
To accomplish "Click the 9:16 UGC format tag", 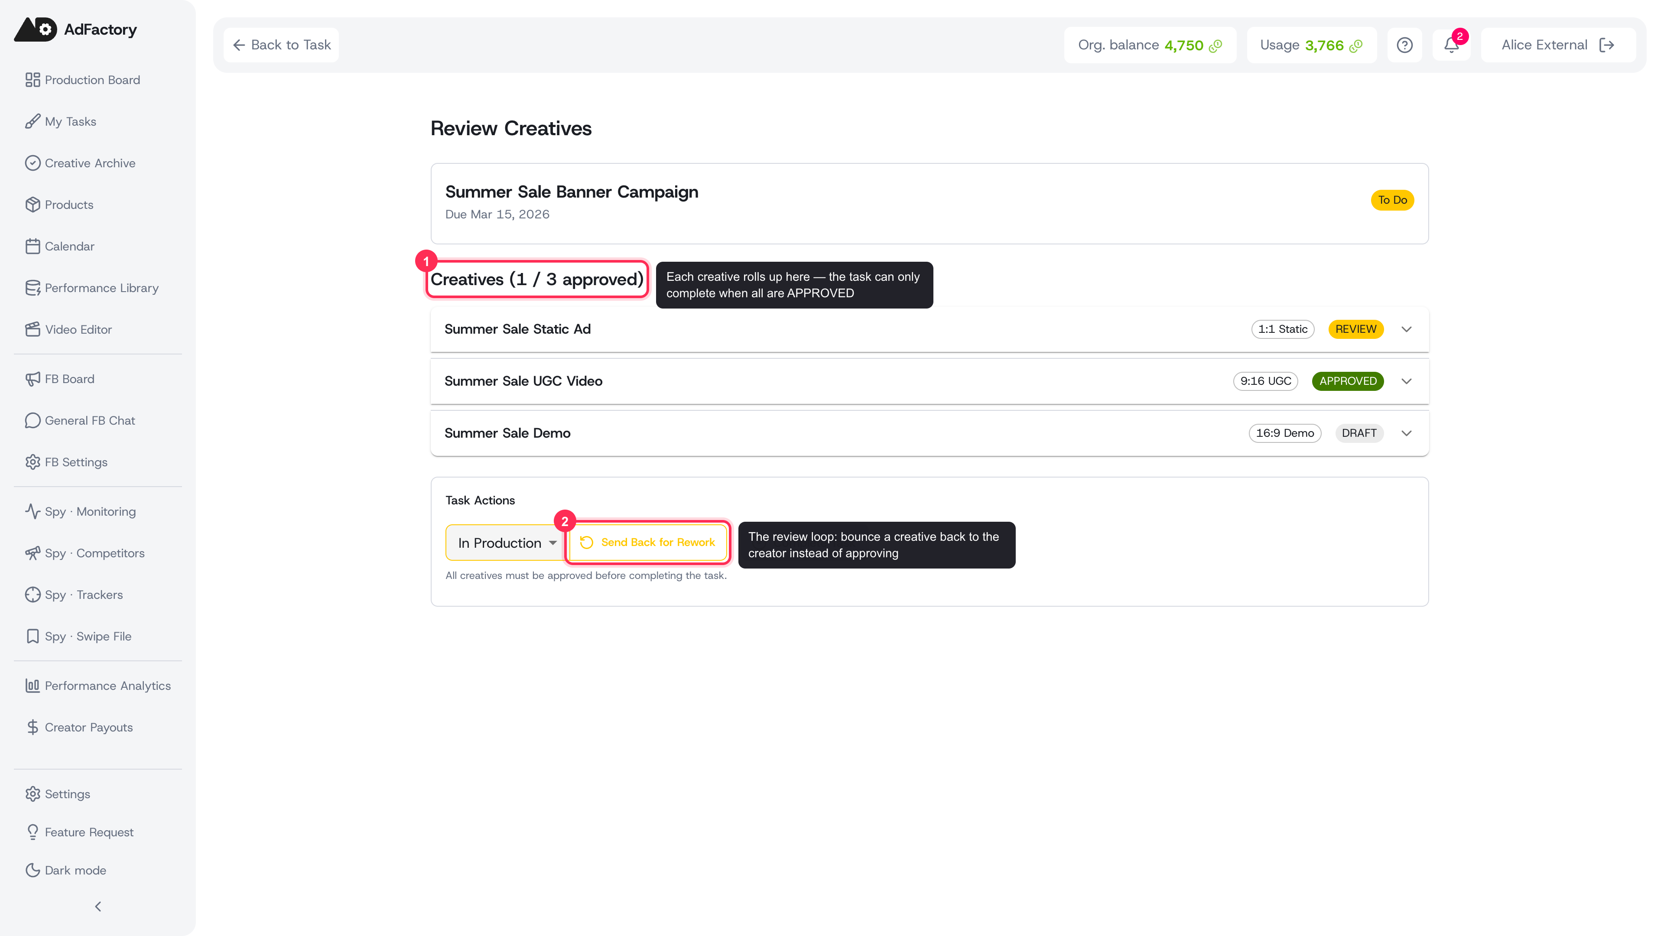I will (1265, 381).
